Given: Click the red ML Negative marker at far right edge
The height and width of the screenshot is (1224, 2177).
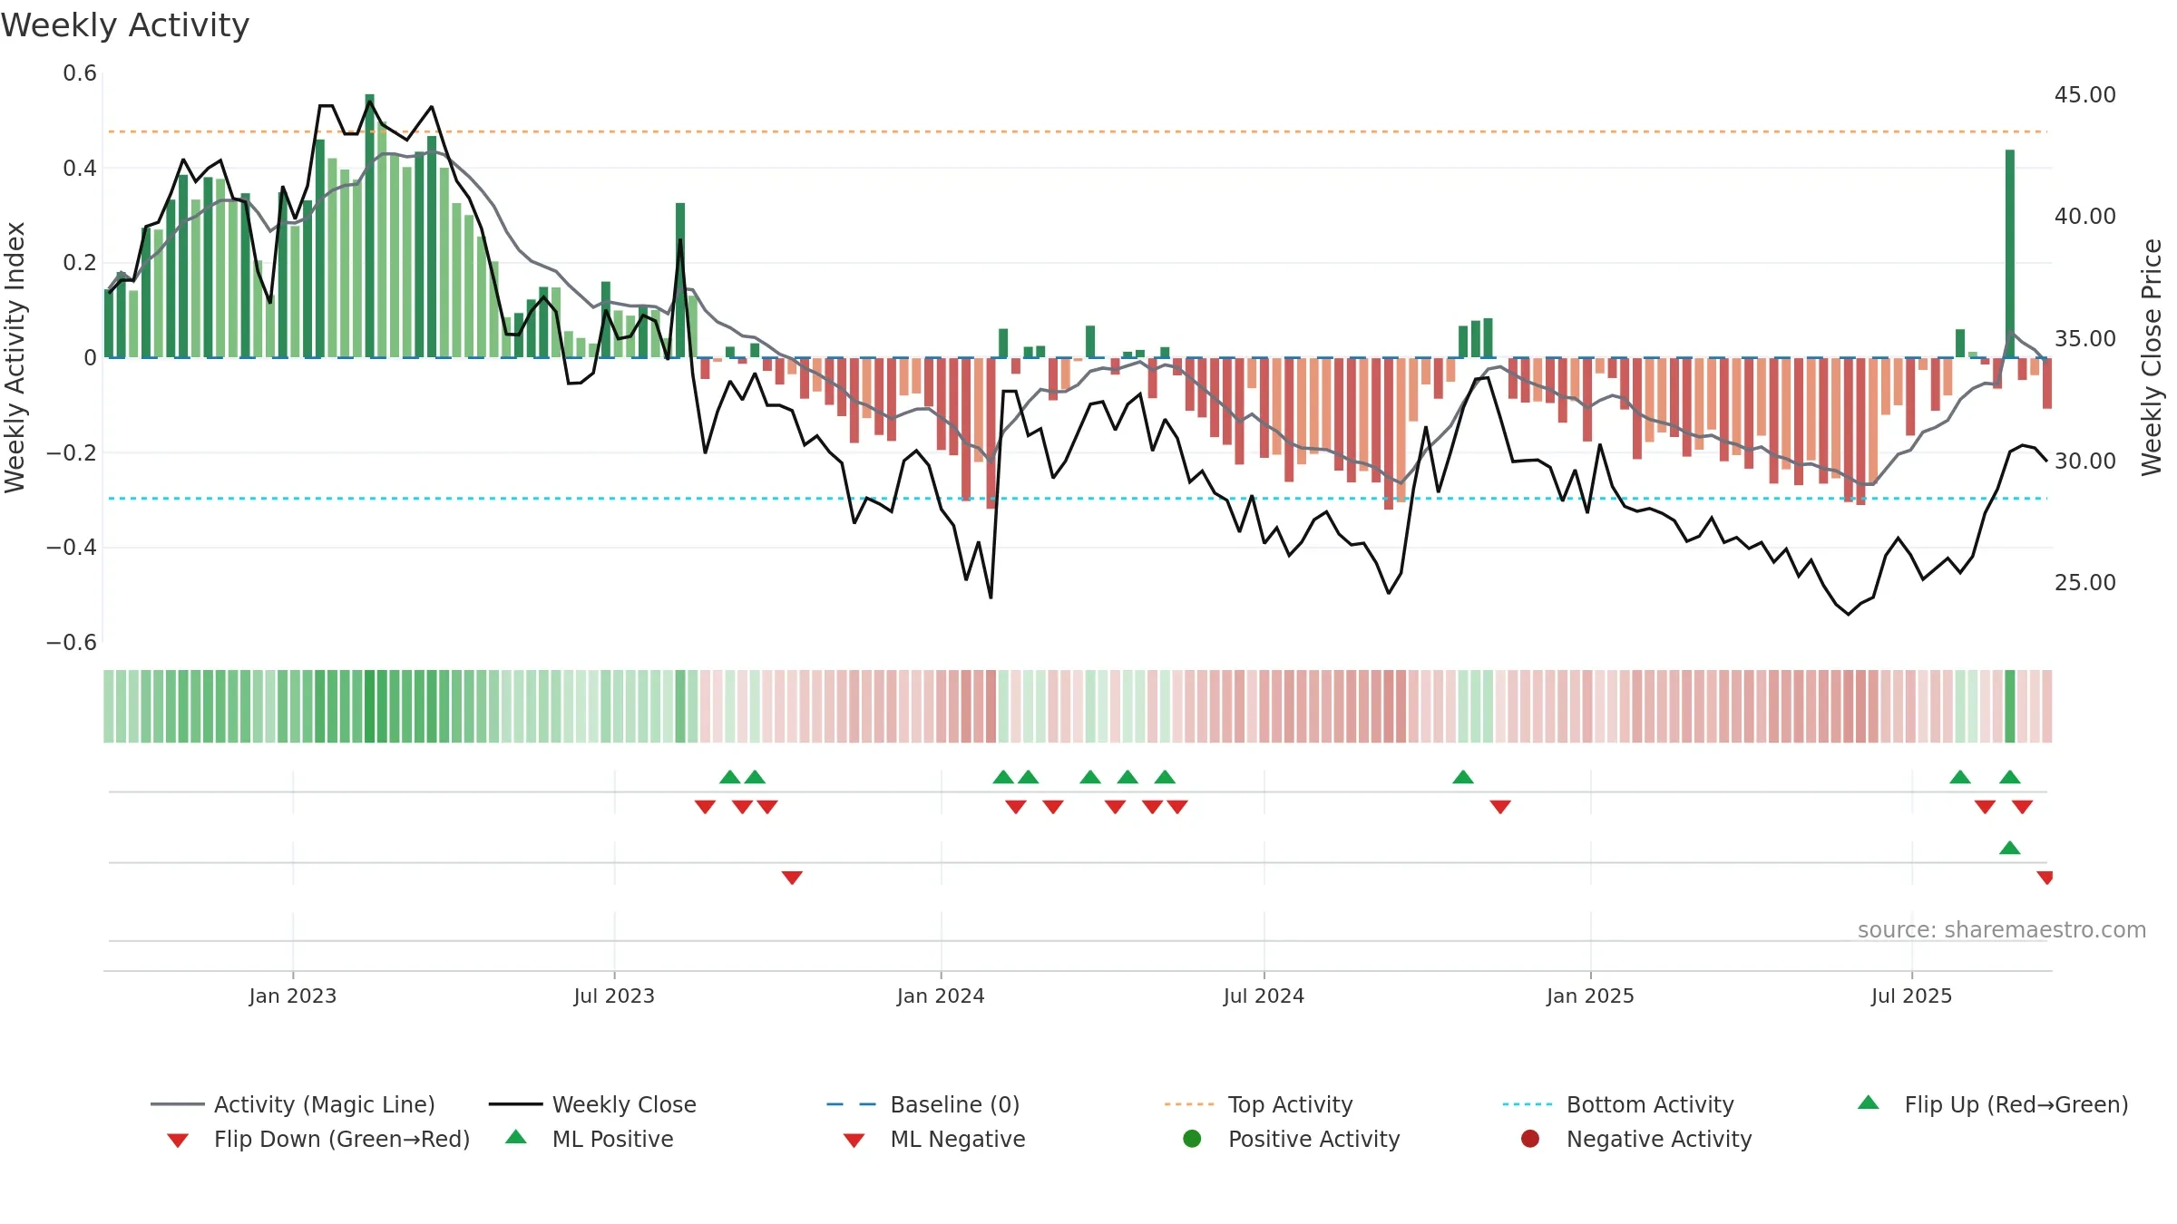Looking at the screenshot, I should pyautogui.click(x=2045, y=878).
